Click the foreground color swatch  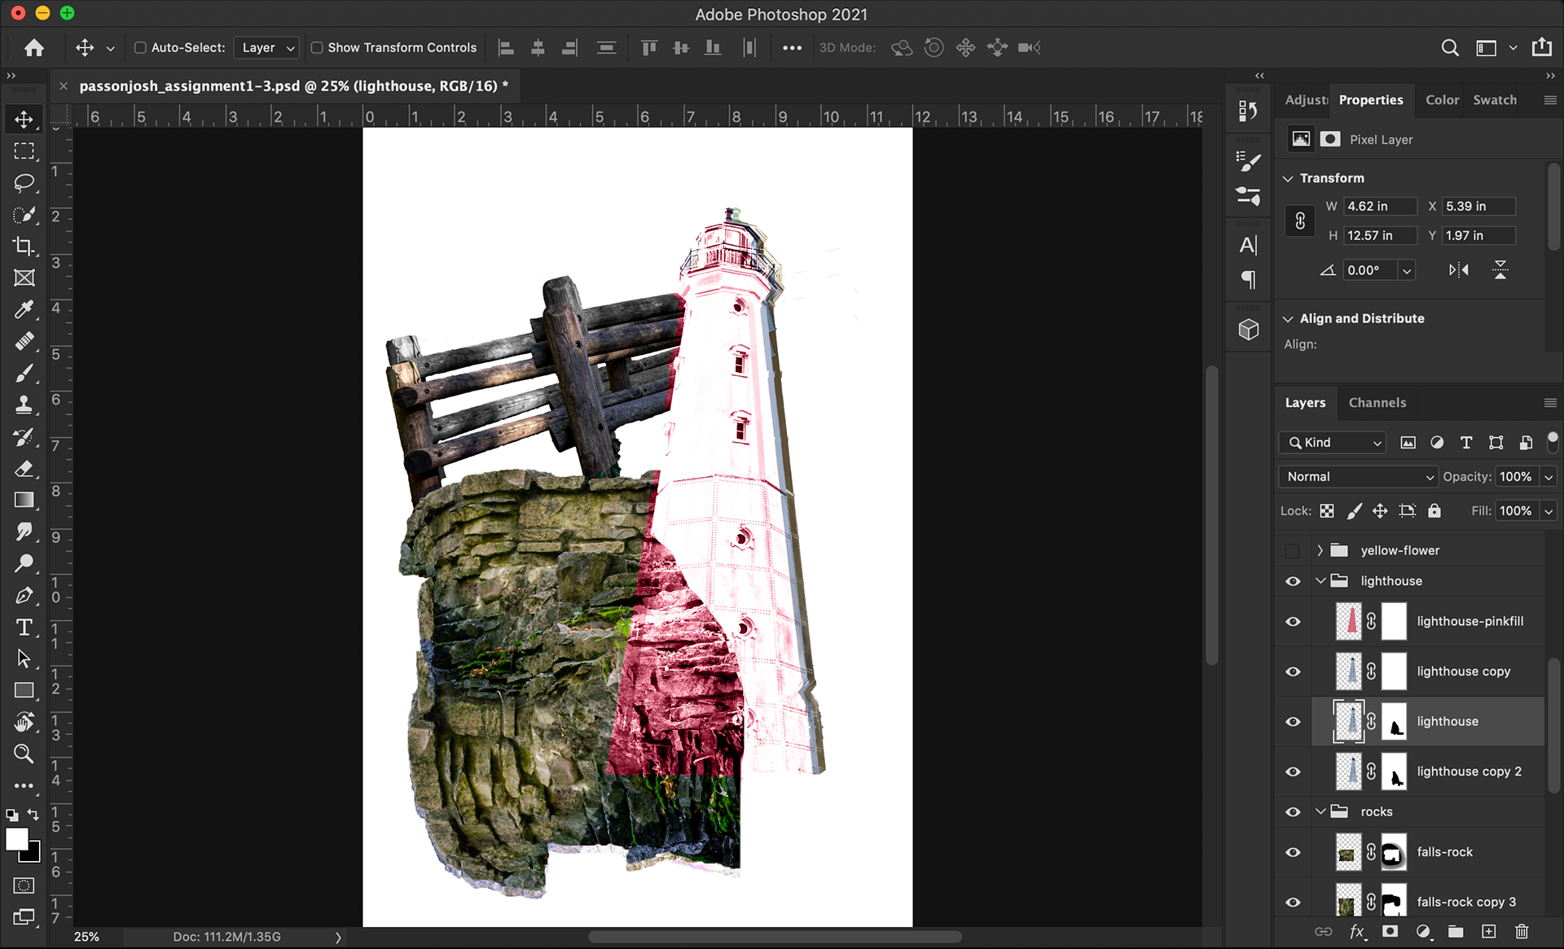(x=16, y=840)
